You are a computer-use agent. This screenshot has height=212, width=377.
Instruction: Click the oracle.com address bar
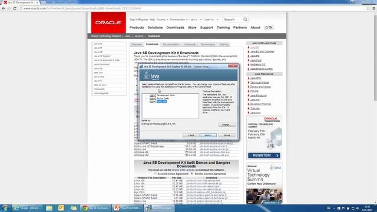tap(193, 8)
